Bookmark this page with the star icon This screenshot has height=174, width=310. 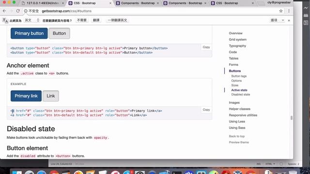click(x=281, y=11)
